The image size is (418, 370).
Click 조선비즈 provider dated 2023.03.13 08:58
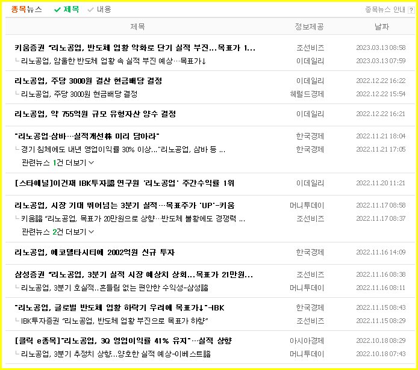click(x=310, y=48)
